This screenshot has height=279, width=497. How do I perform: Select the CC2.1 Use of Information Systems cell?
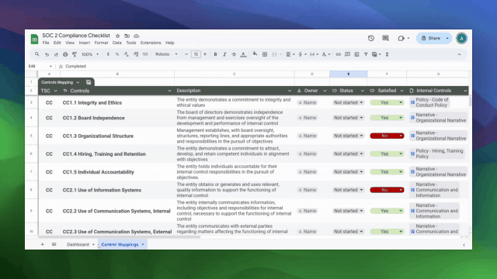(117, 190)
